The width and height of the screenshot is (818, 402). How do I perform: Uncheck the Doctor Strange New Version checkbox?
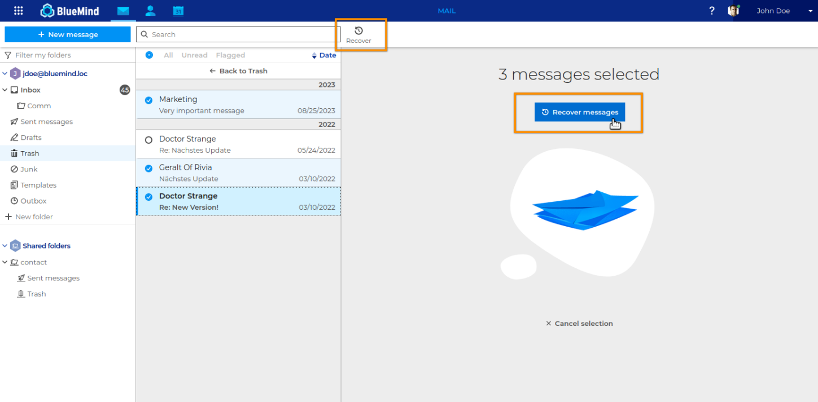pyautogui.click(x=148, y=197)
